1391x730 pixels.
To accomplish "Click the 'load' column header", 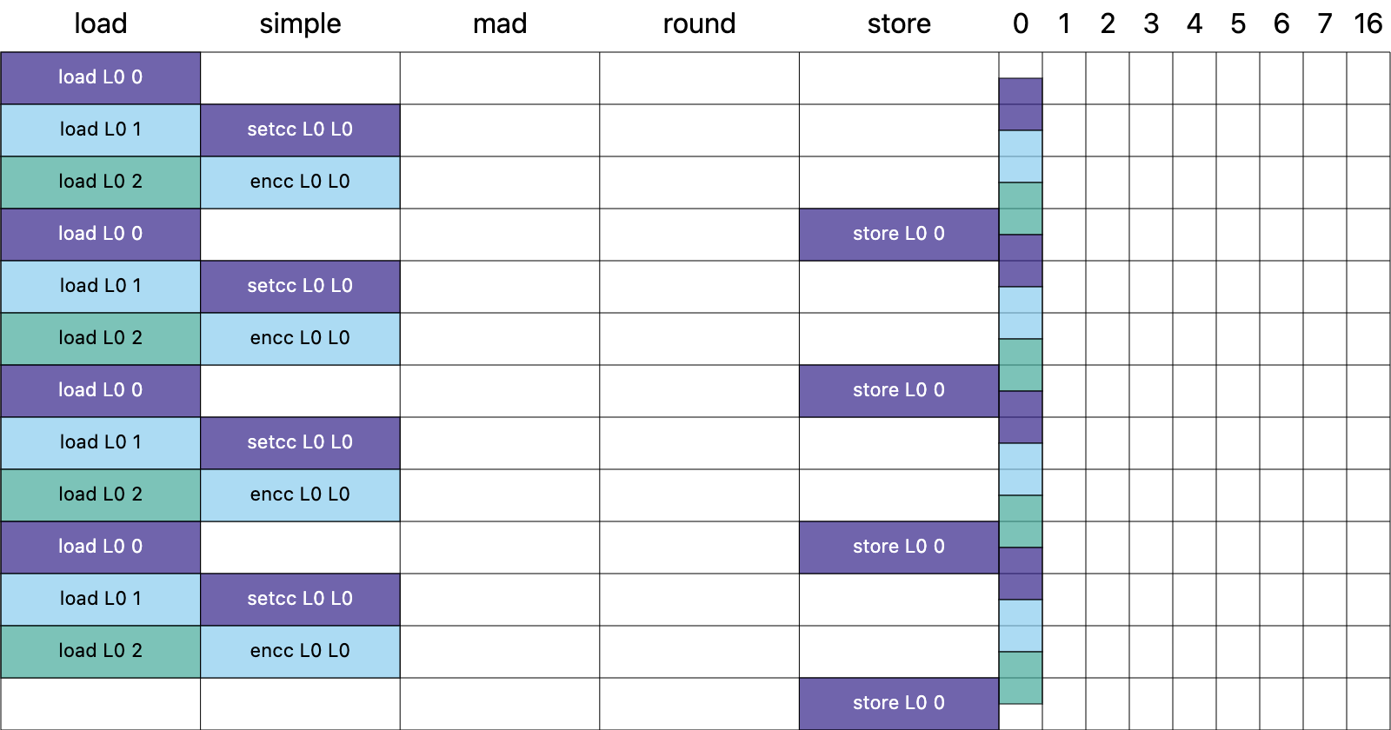I will [x=100, y=23].
